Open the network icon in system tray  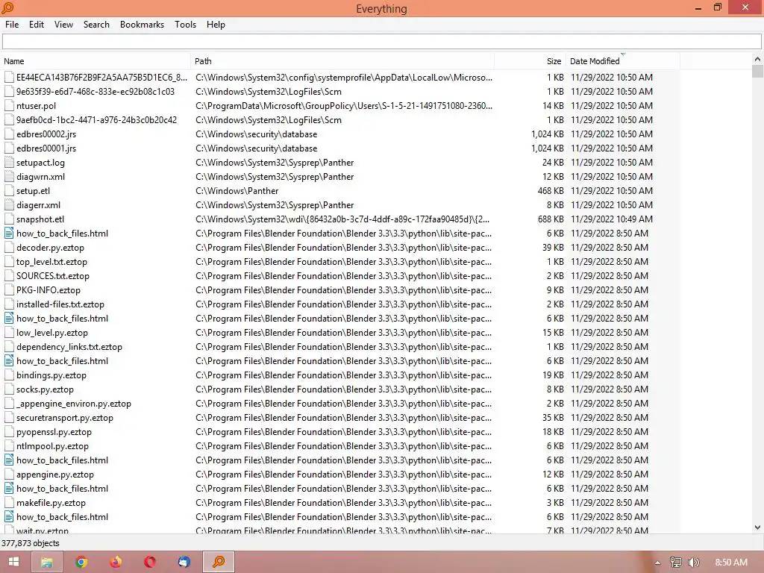point(676,563)
